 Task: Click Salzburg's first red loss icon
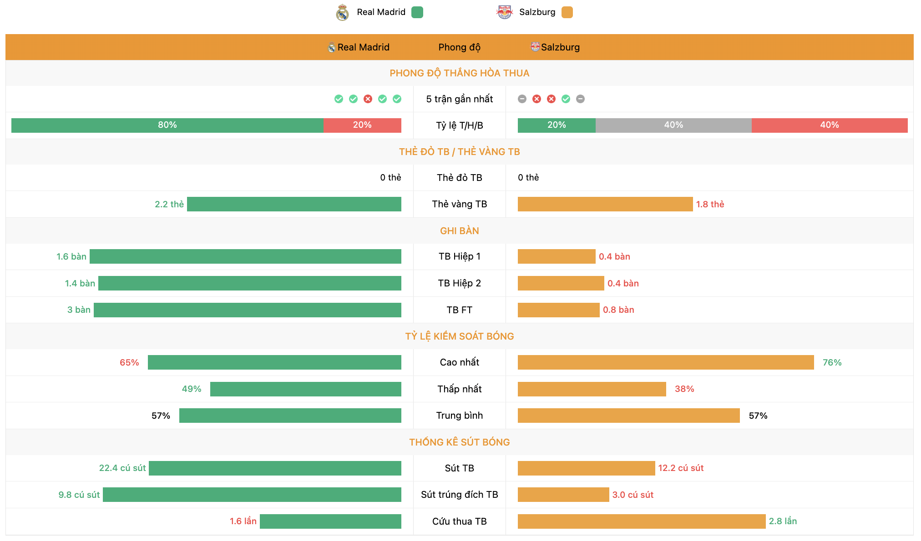point(536,99)
